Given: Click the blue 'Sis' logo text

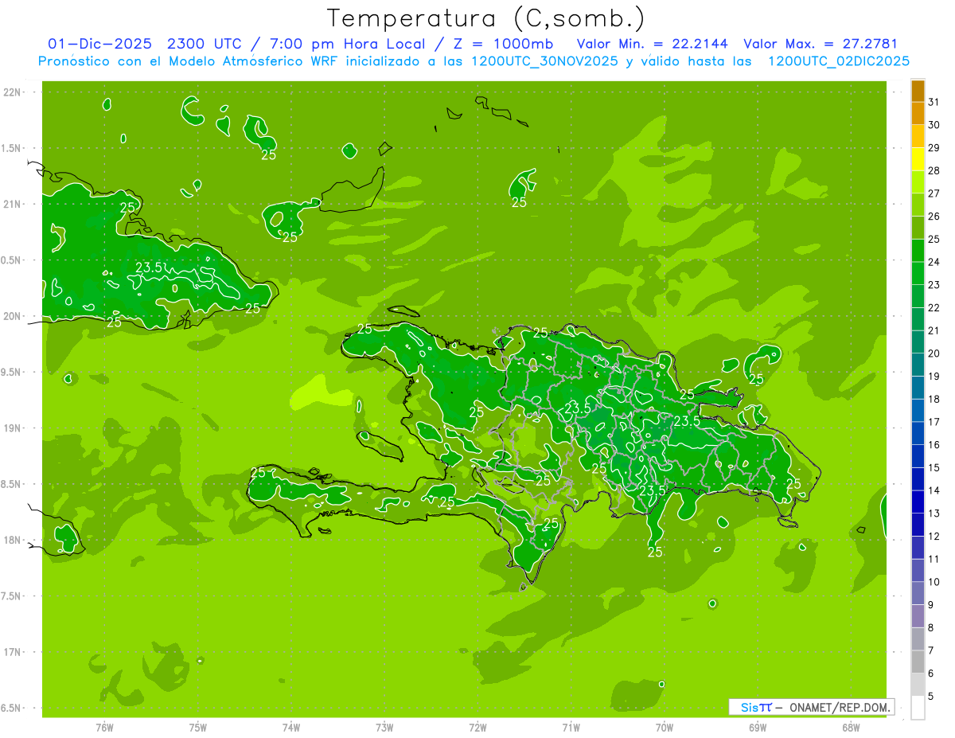Looking at the screenshot, I should (750, 707).
